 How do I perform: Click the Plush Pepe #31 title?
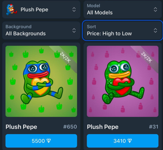pos(103,127)
